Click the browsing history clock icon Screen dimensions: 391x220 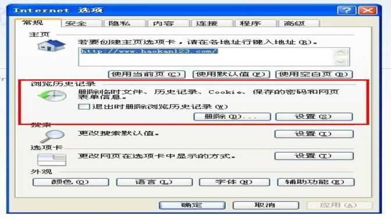coord(52,95)
